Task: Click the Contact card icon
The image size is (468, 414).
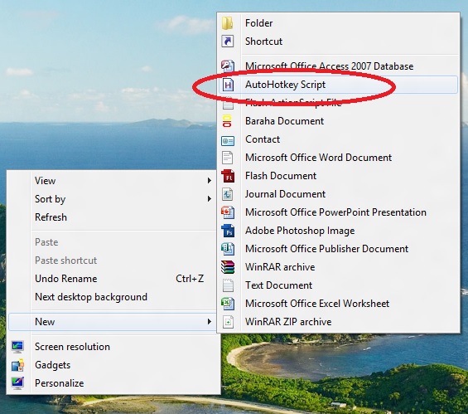Action: [228, 140]
